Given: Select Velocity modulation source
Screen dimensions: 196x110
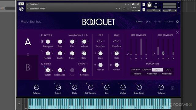Looking at the screenshot, I should coord(138,74).
